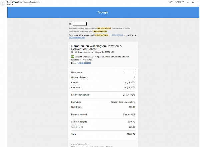
Task: Reply to the email with the arrow icon
Action: 193,2
